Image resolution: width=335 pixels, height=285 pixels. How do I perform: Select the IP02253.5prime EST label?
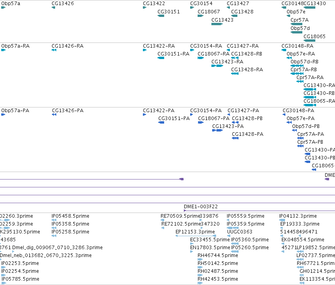pos(20,263)
